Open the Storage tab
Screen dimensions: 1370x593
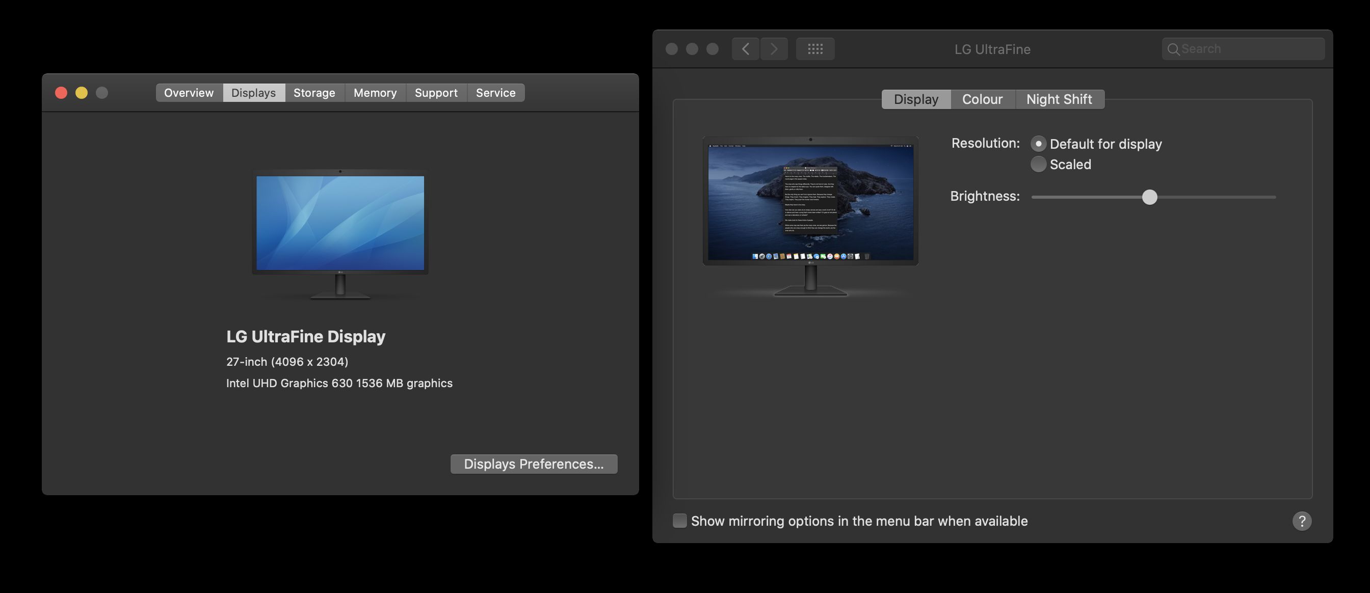[314, 93]
